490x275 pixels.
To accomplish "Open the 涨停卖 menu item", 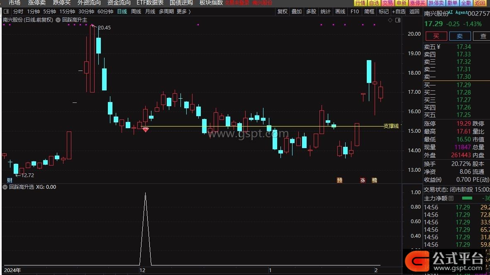I will pyautogui.click(x=37, y=3).
